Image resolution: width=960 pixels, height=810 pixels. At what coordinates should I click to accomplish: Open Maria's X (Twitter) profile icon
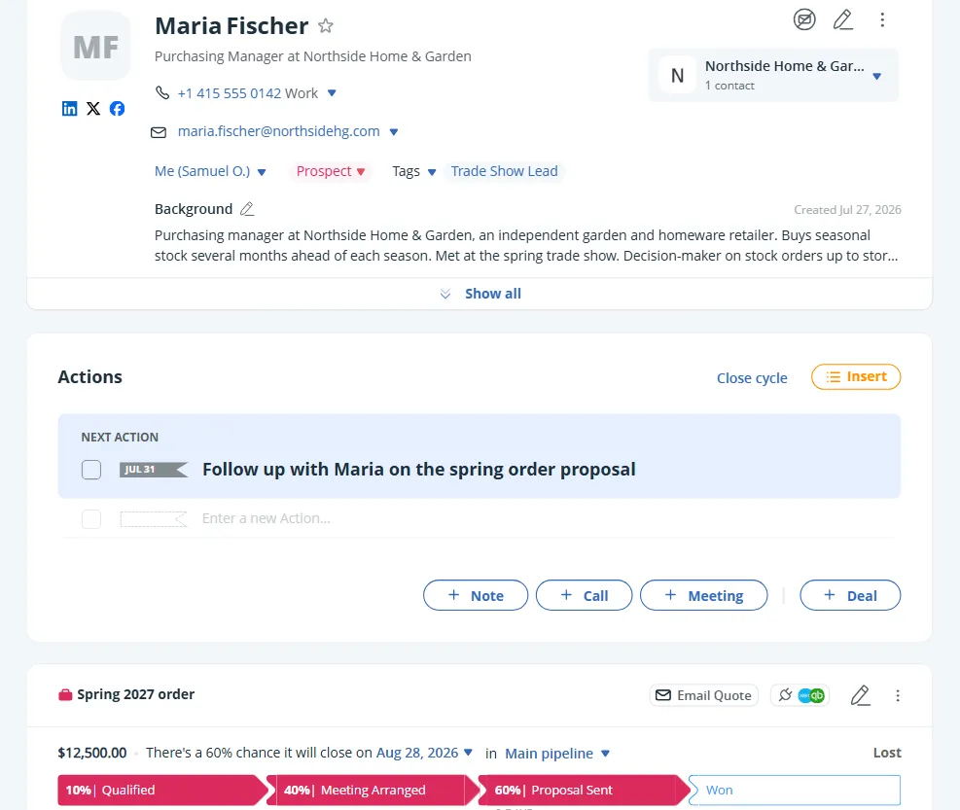[93, 108]
